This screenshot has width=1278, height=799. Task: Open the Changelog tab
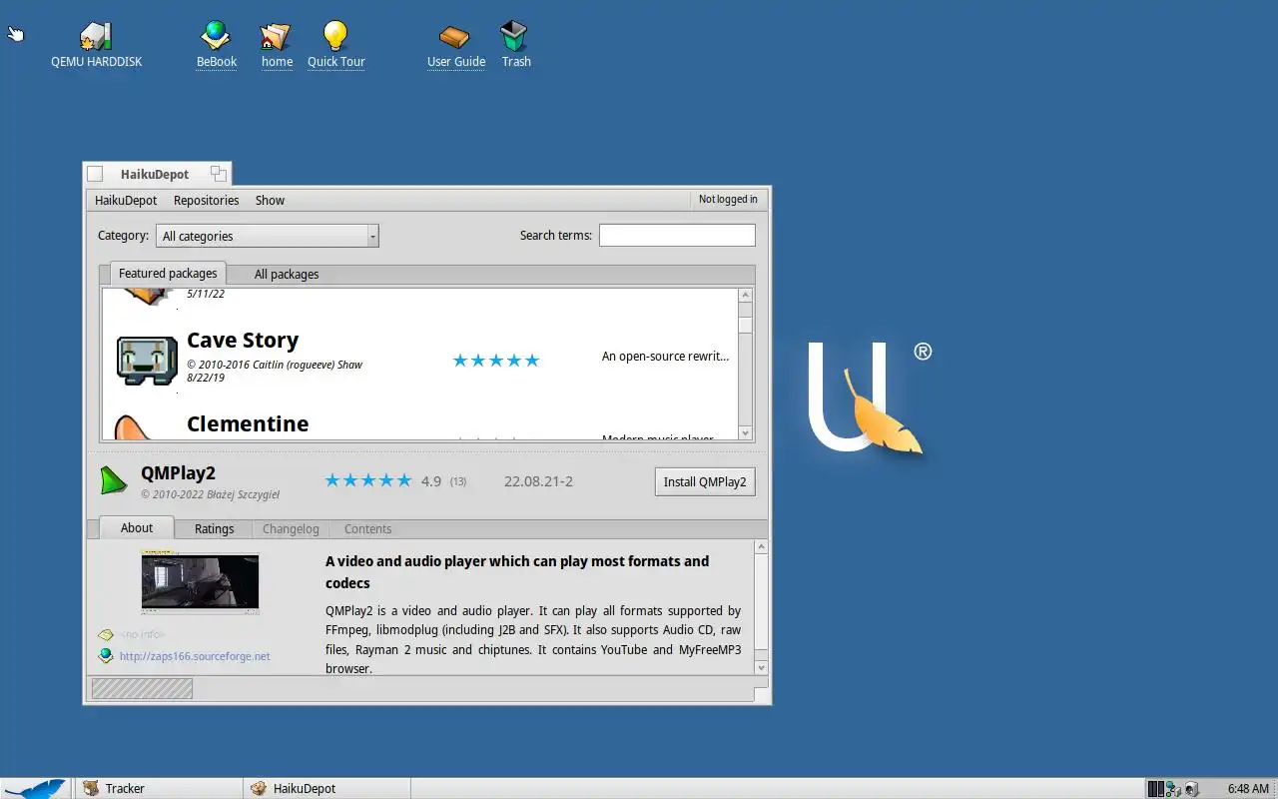(x=291, y=528)
